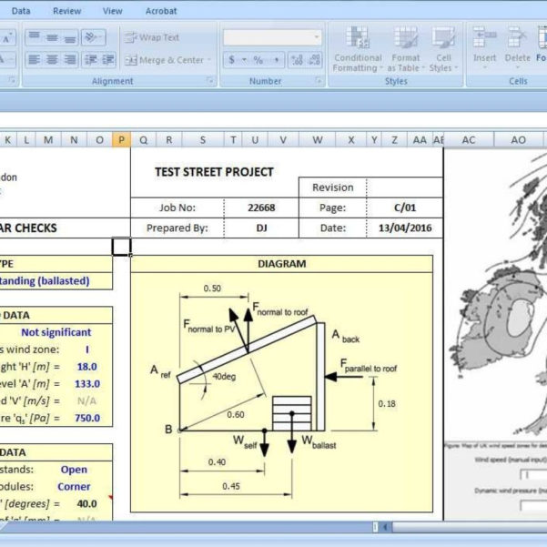Switch to the Review ribbon tab
The width and height of the screenshot is (547, 547).
point(66,11)
